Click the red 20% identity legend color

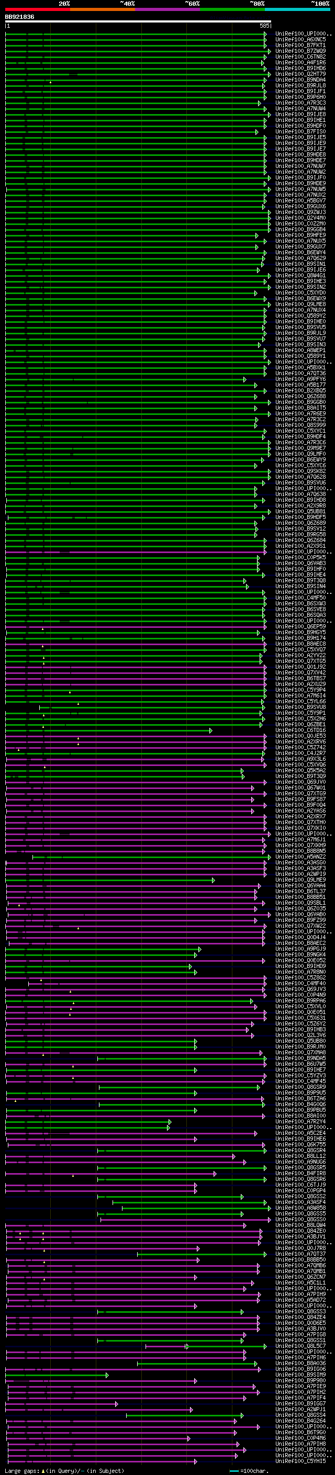pos(37,9)
